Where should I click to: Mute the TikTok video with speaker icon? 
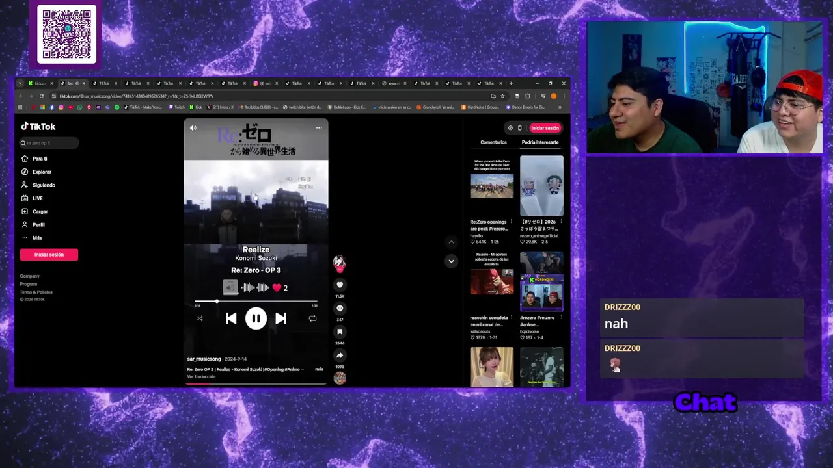click(x=193, y=128)
